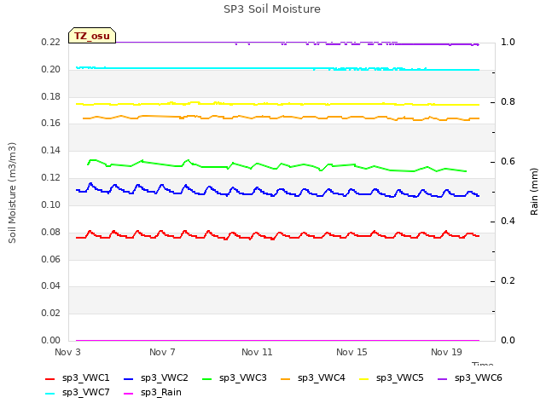546x409 pixels.
Task: Click the 0.0 rain axis tick label
Action: 508,340
